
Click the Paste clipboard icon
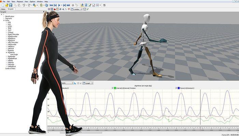(19, 5)
